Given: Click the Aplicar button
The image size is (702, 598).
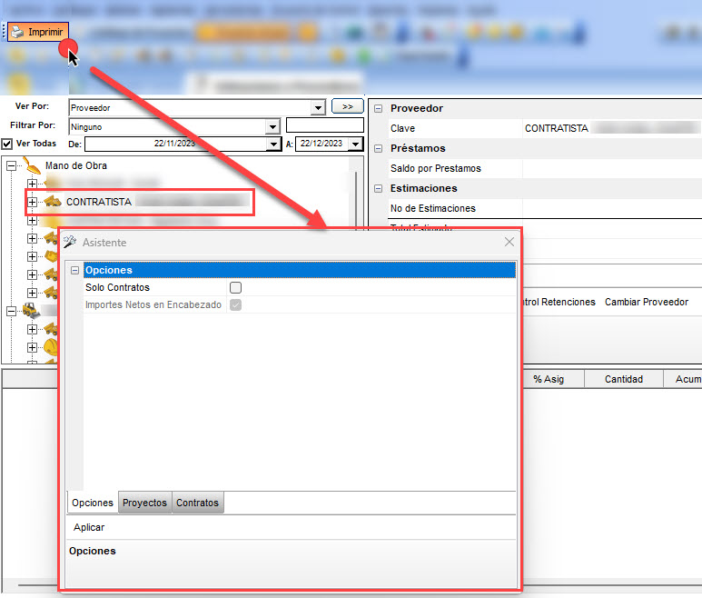Looking at the screenshot, I should [89, 527].
